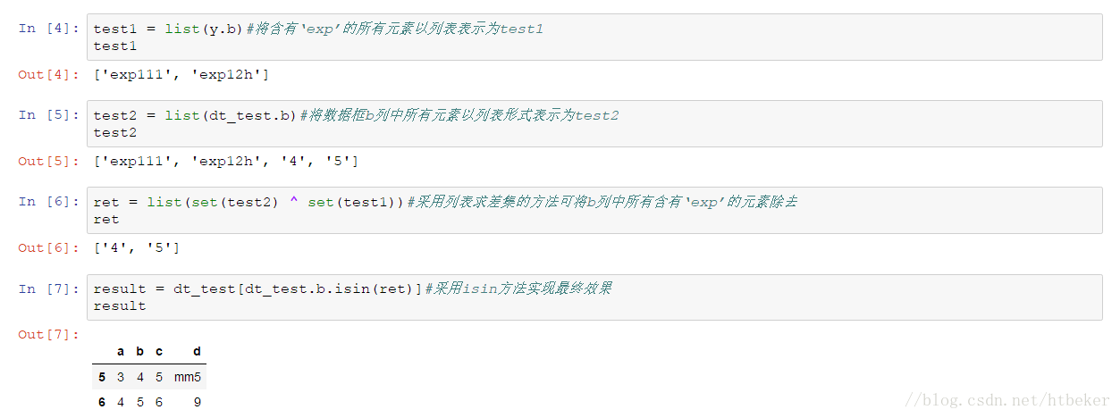Select the In [7] prompt label
Image resolution: width=1120 pixels, height=418 pixels.
tap(49, 288)
